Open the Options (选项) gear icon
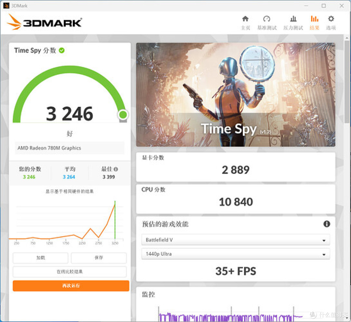 click(331, 19)
